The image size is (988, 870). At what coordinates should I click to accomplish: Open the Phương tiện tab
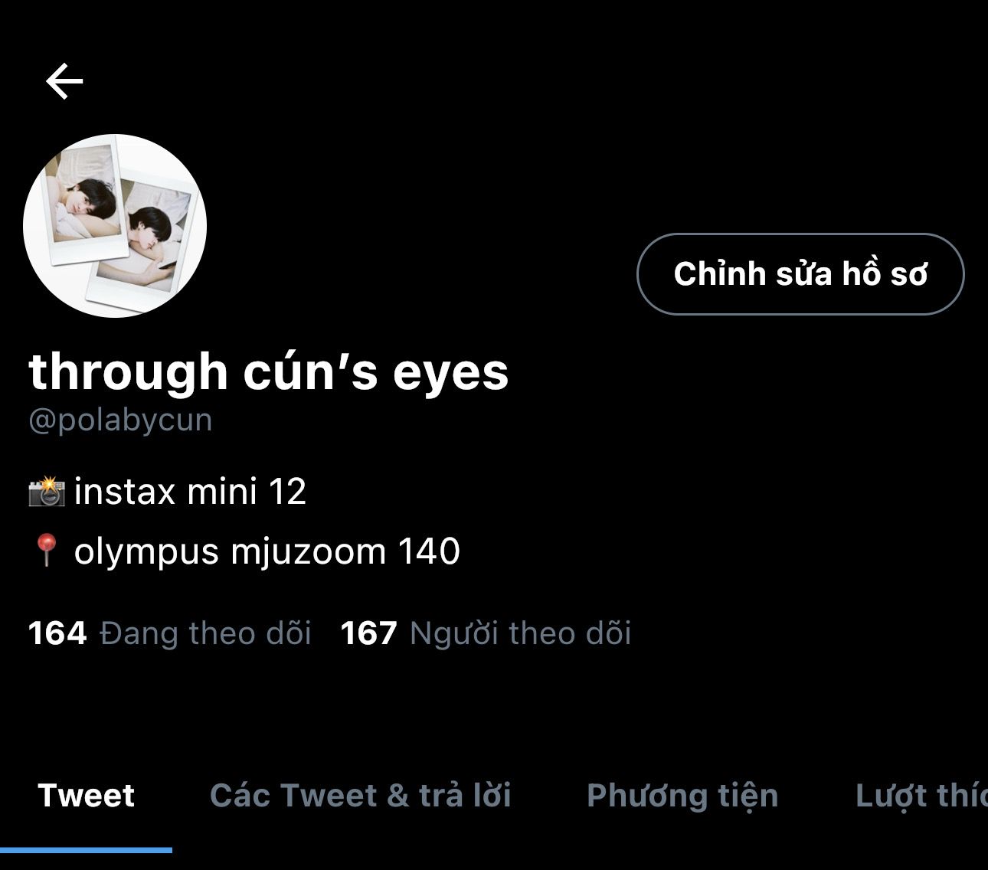click(x=682, y=796)
